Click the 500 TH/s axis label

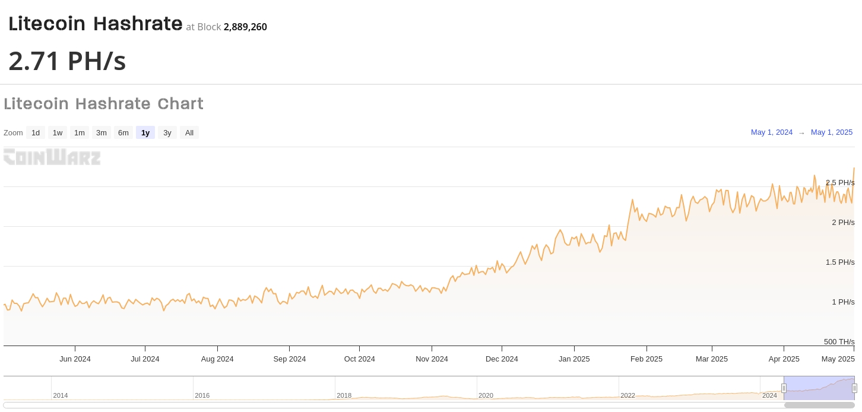click(839, 342)
